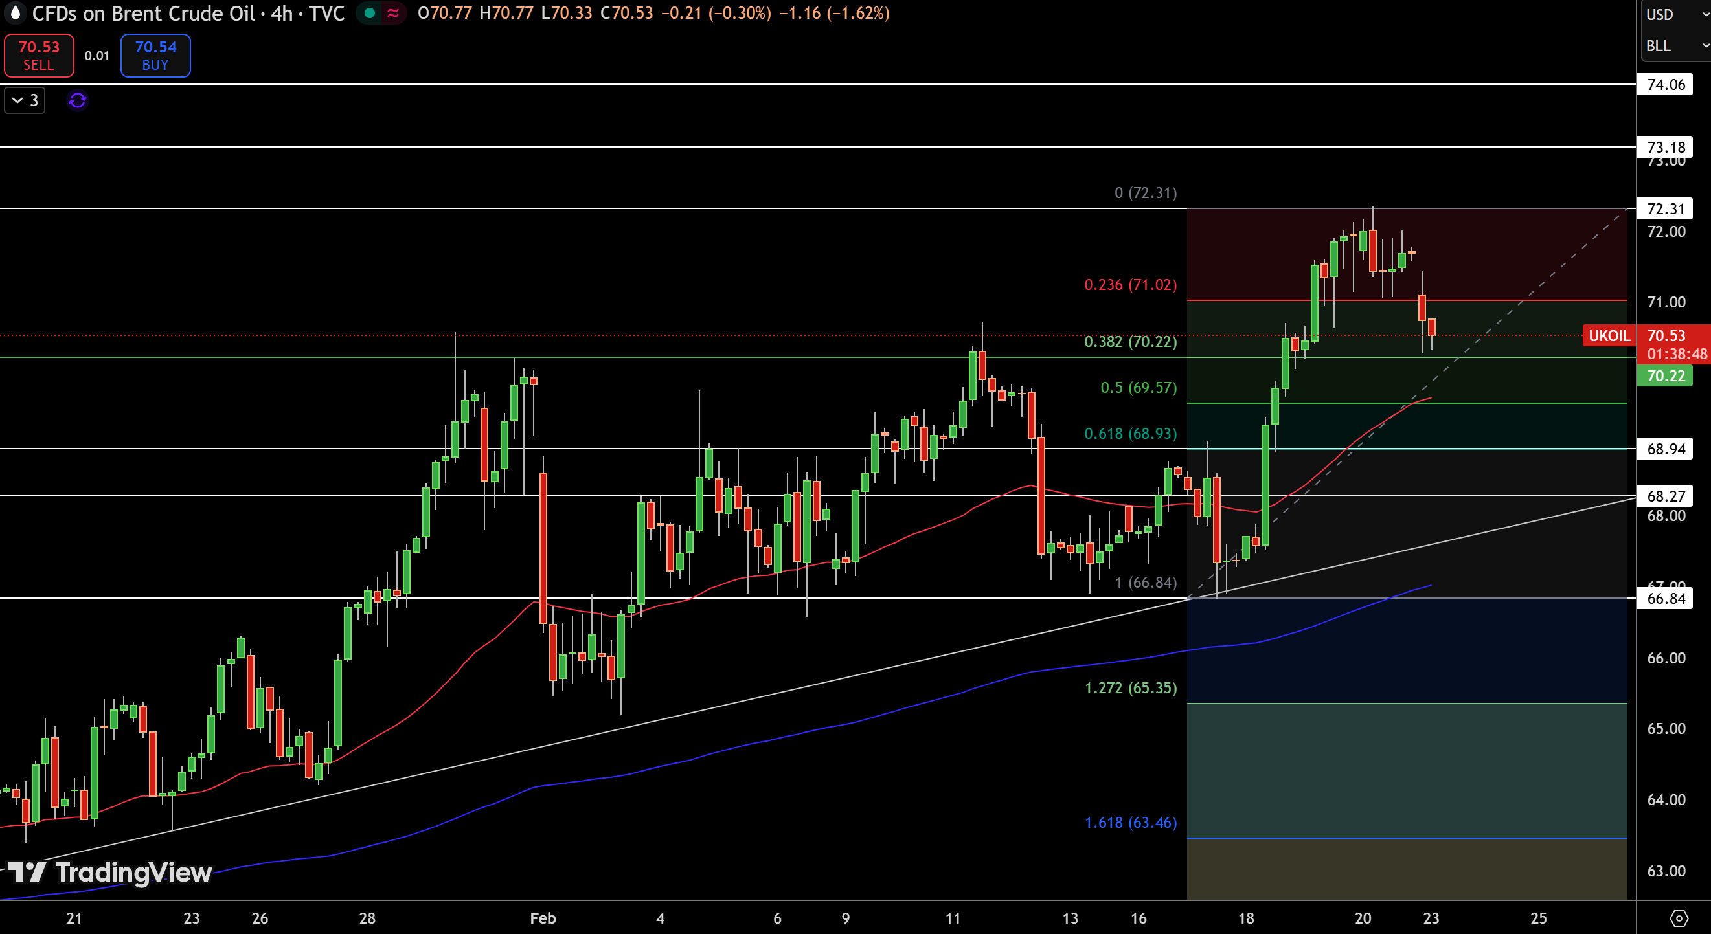Image resolution: width=1711 pixels, height=934 pixels.
Task: Click the Feb date on time axis
Action: (x=543, y=918)
